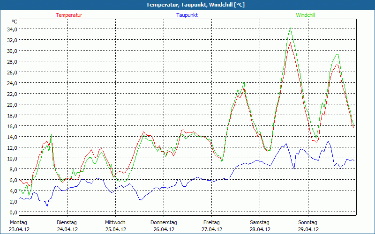This screenshot has height=234, width=375.
Task: Click the 26.04.12 date label
Action: [164, 229]
